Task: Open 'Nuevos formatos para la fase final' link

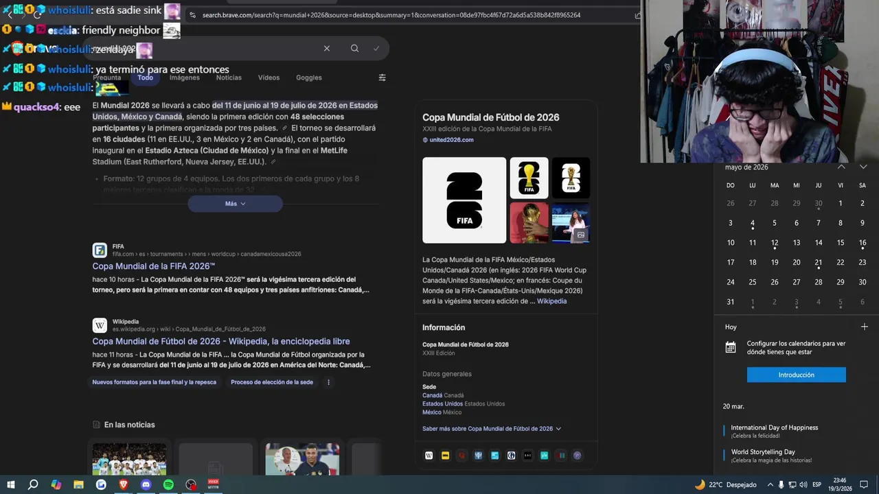Action: 155,382
